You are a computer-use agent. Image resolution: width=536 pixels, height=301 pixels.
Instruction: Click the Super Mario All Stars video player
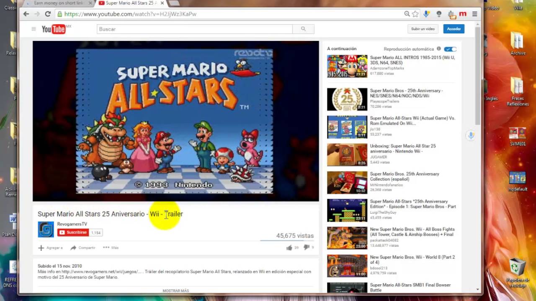pyautogui.click(x=176, y=121)
